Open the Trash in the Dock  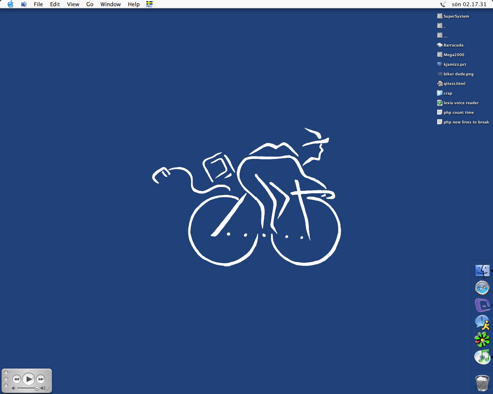(x=482, y=383)
